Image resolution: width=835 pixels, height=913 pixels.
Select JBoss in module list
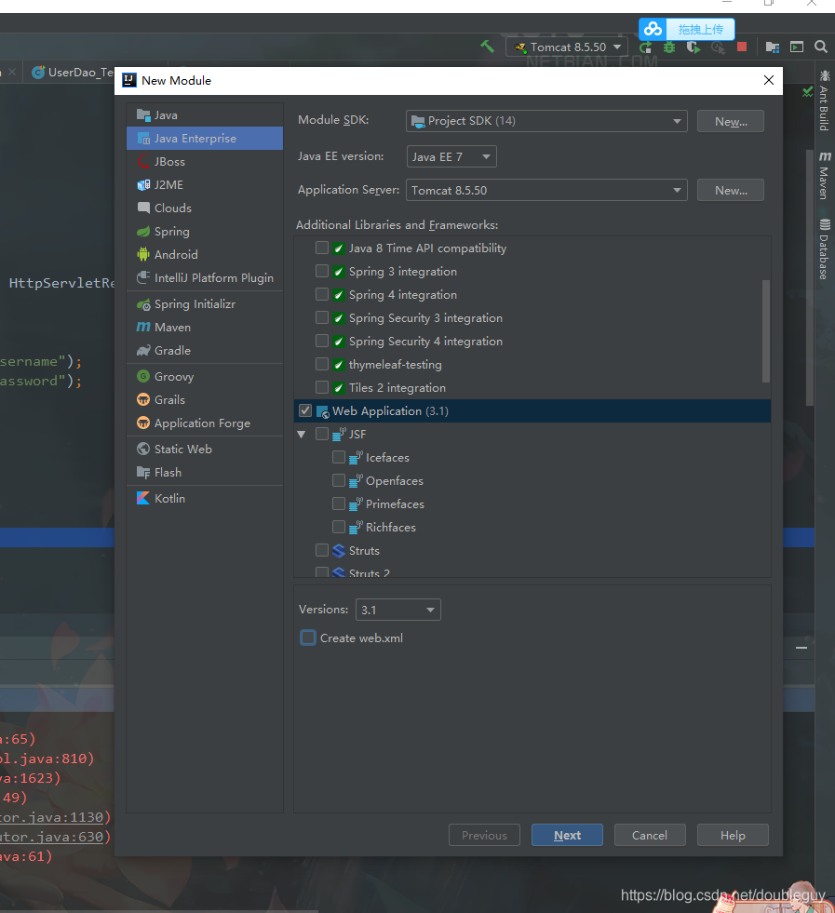[x=205, y=162]
